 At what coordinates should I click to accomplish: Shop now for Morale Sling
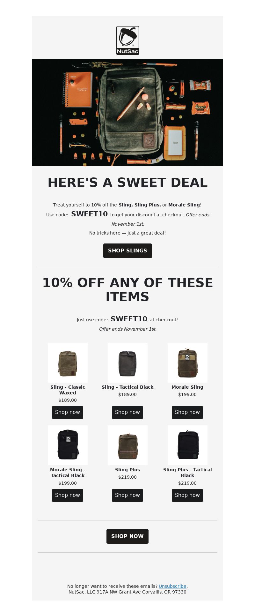187,412
